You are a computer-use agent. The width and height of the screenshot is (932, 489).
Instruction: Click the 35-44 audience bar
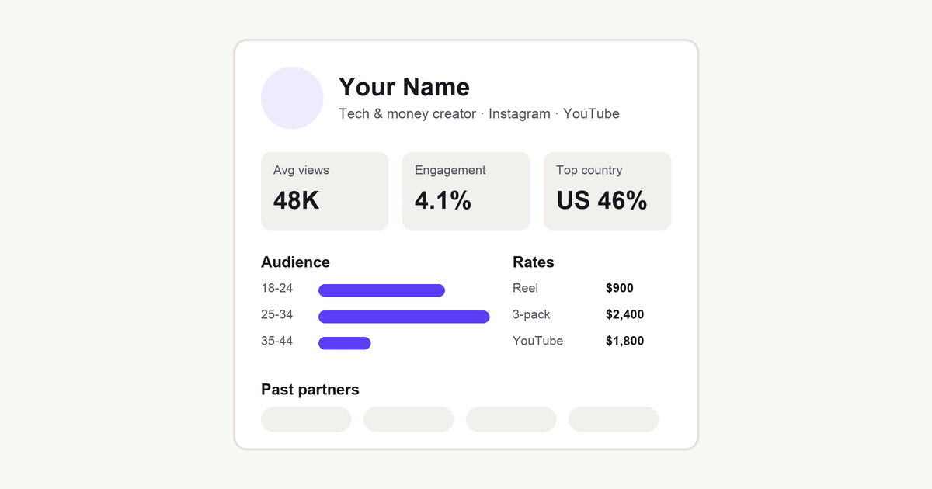click(345, 343)
